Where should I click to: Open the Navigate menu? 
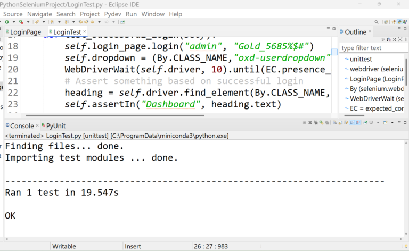[39, 14]
